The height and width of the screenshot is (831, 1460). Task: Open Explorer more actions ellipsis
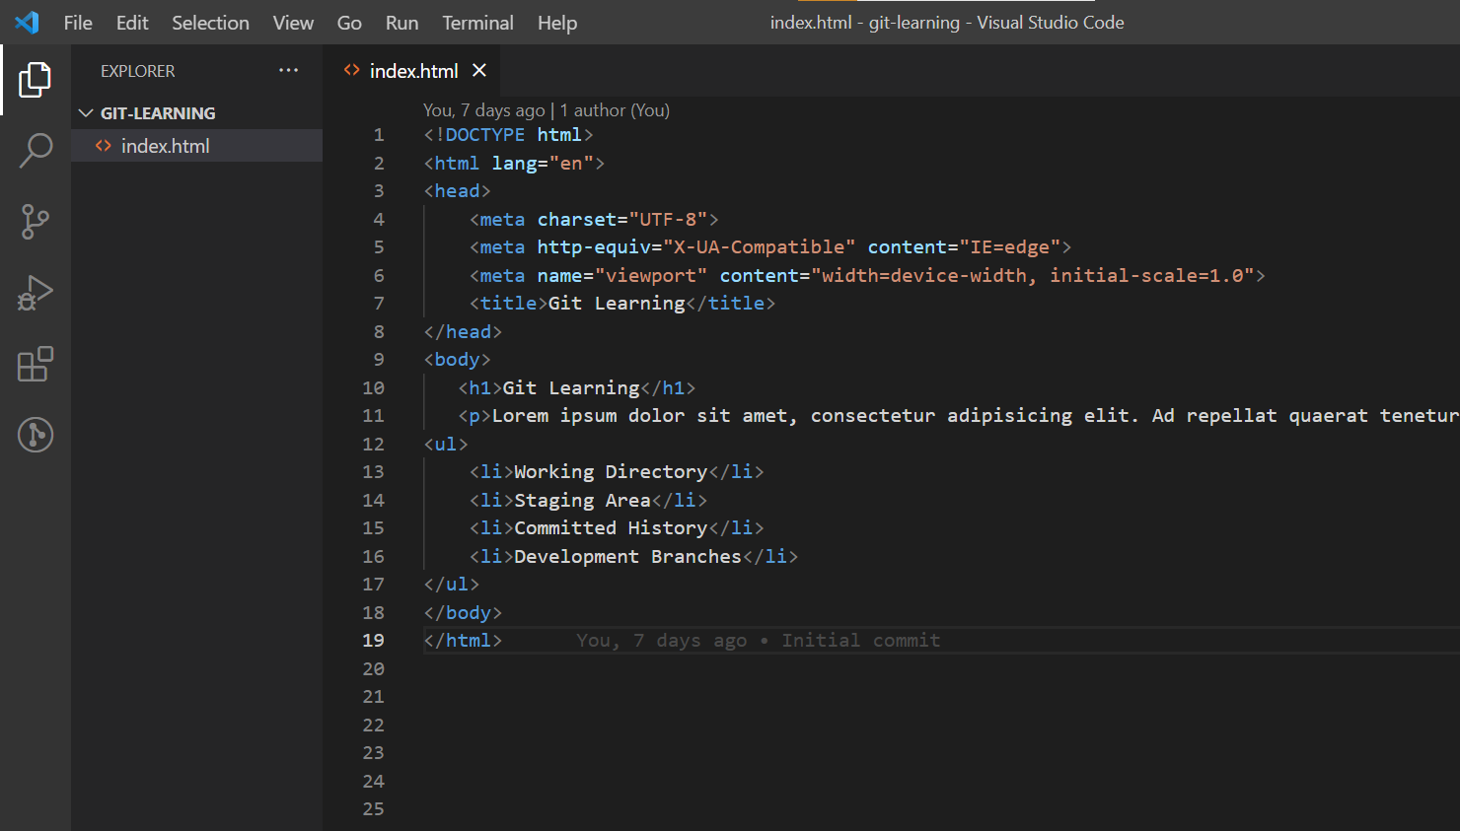click(x=288, y=70)
